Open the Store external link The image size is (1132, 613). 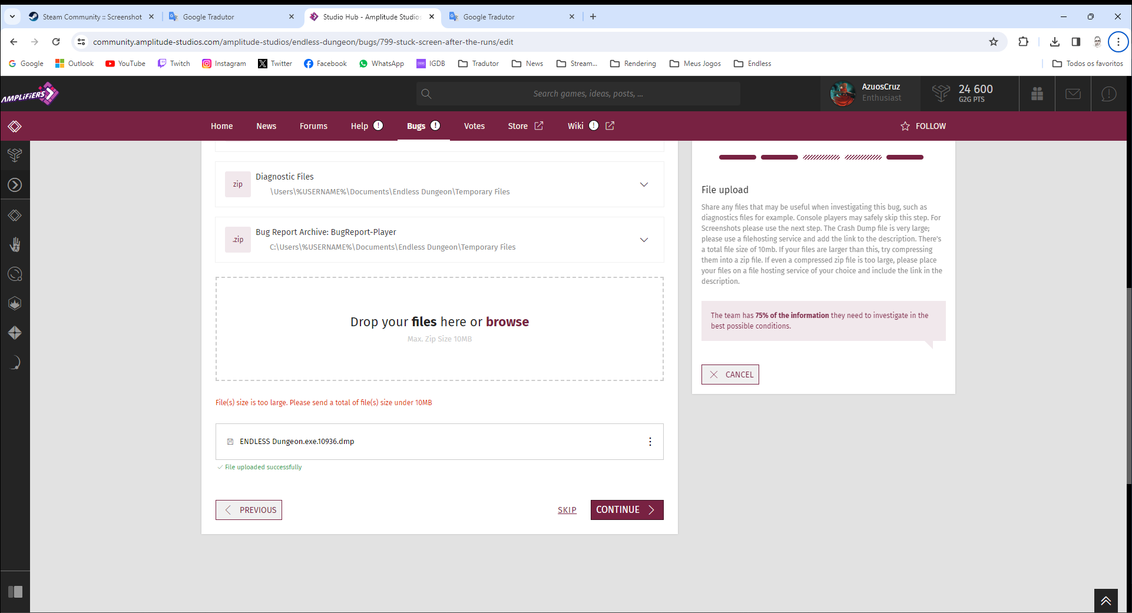click(x=525, y=126)
